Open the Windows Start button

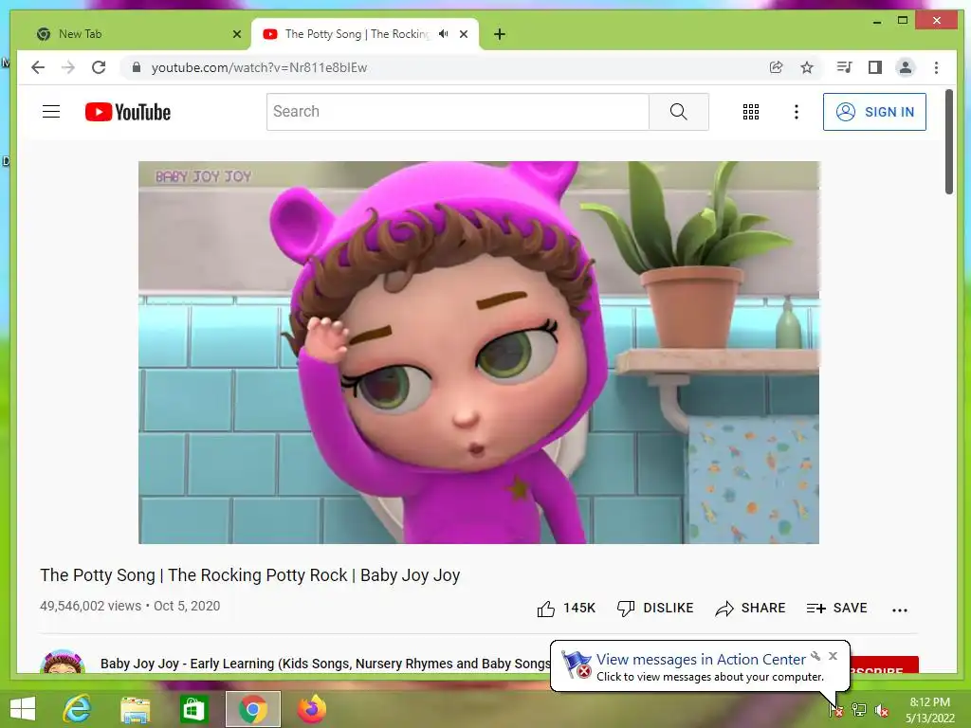click(23, 709)
